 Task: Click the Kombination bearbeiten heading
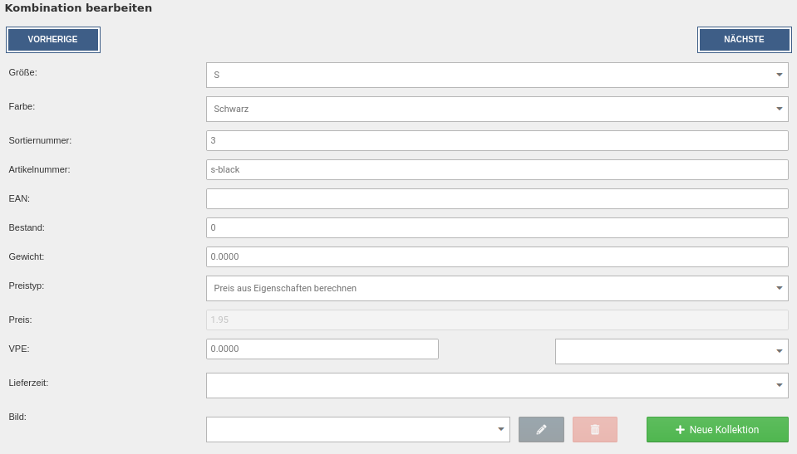pos(78,8)
